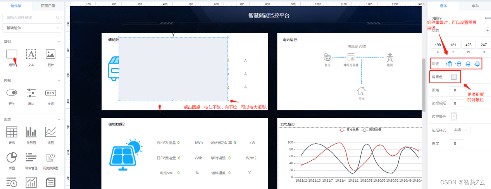Click the 边框粗细 value field
The height and width of the screenshot is (189, 491).
click(457, 103)
